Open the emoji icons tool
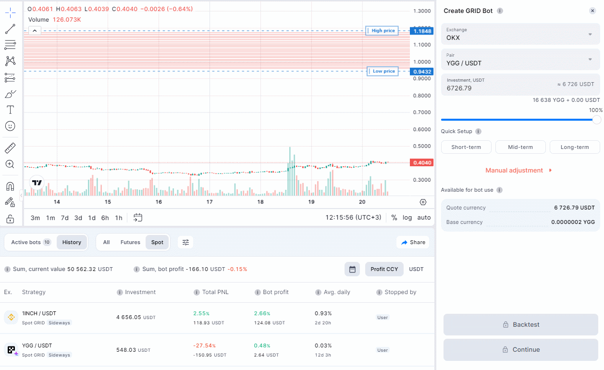This screenshot has height=370, width=604. click(10, 126)
